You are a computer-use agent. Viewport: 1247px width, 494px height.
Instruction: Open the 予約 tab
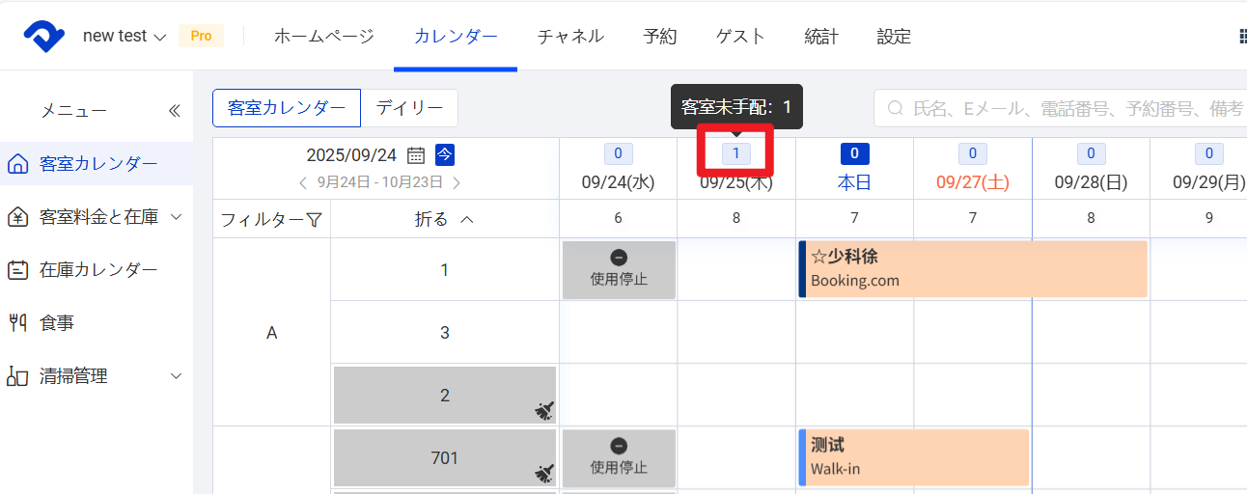pos(660,37)
